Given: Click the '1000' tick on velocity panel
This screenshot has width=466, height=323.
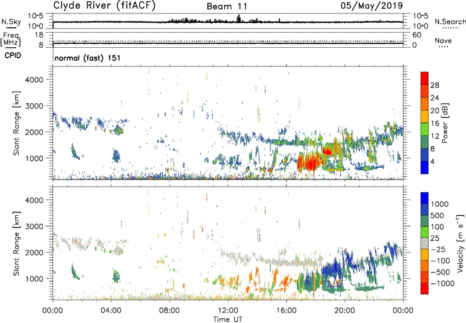Looking at the screenshot, I should (x=34, y=279).
